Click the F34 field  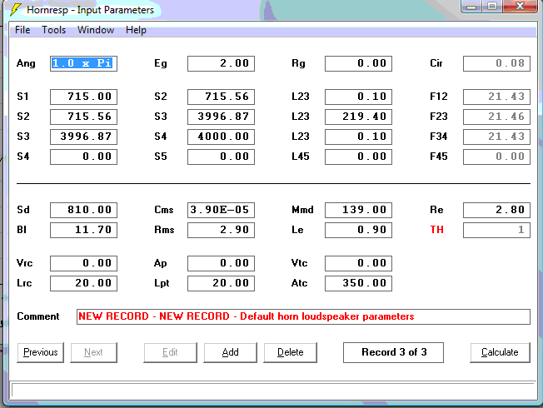coord(496,137)
